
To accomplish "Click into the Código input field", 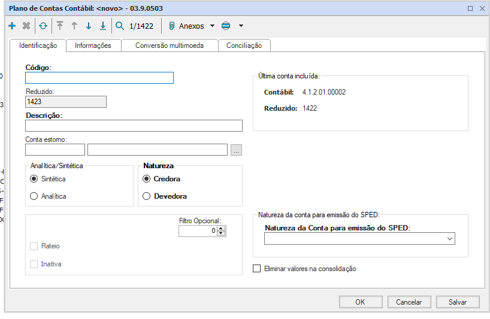I will click(99, 78).
